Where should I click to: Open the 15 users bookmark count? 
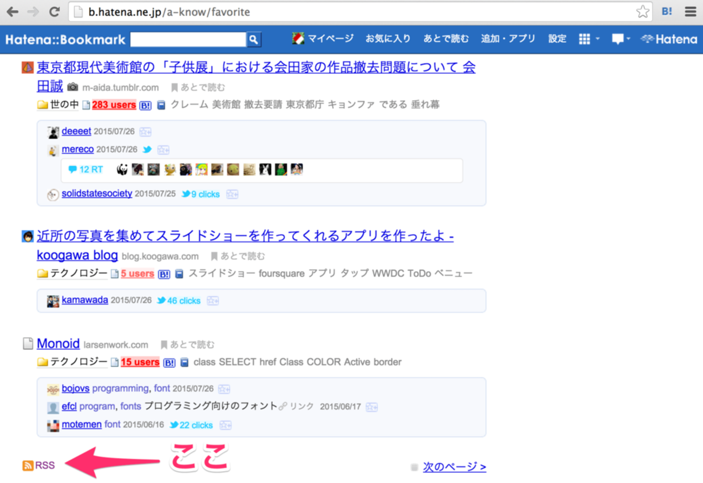click(140, 362)
